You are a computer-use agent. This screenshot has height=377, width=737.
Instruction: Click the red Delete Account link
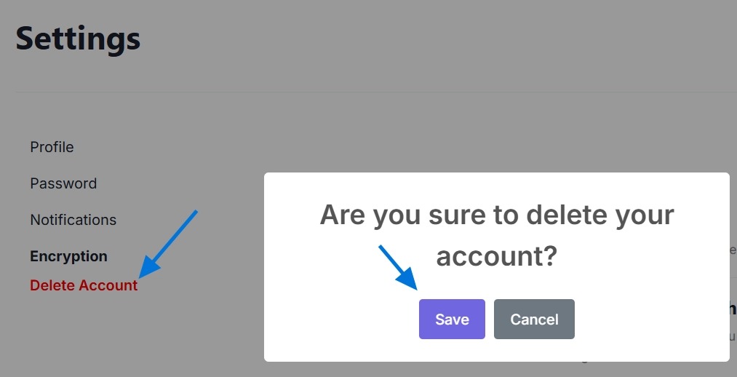point(84,285)
